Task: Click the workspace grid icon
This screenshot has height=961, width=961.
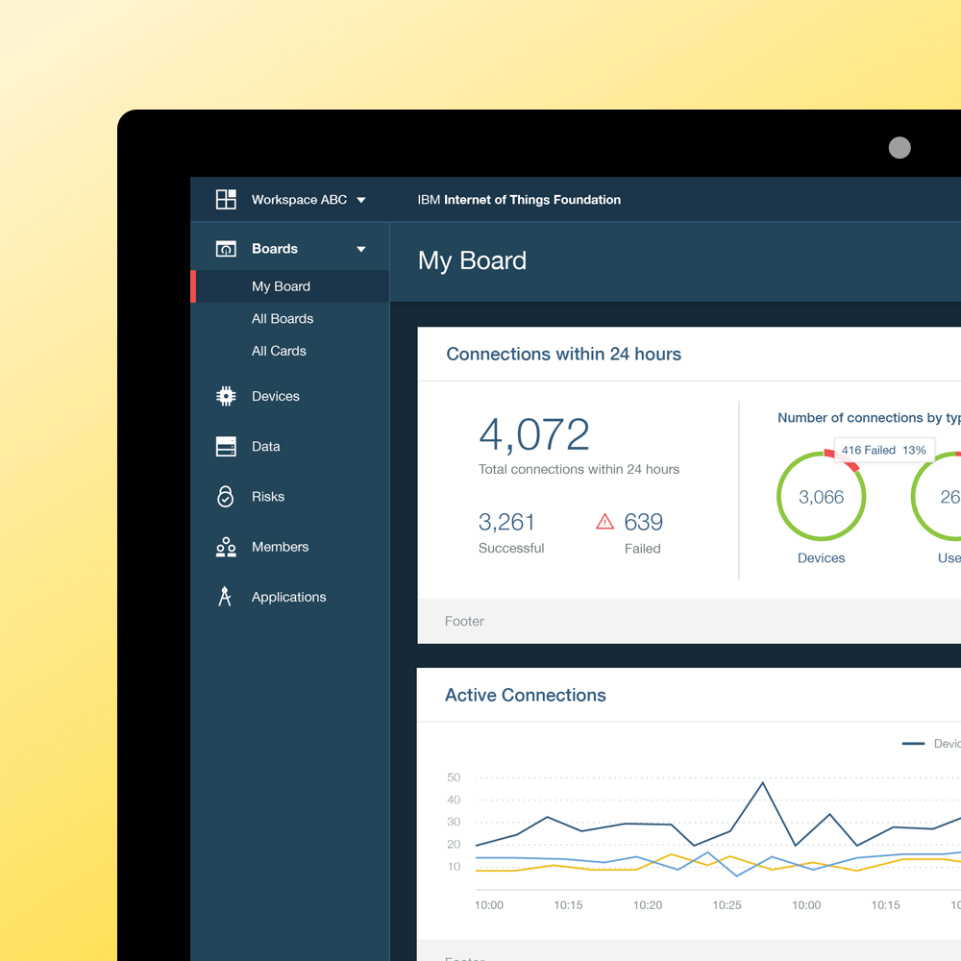Action: (x=226, y=200)
